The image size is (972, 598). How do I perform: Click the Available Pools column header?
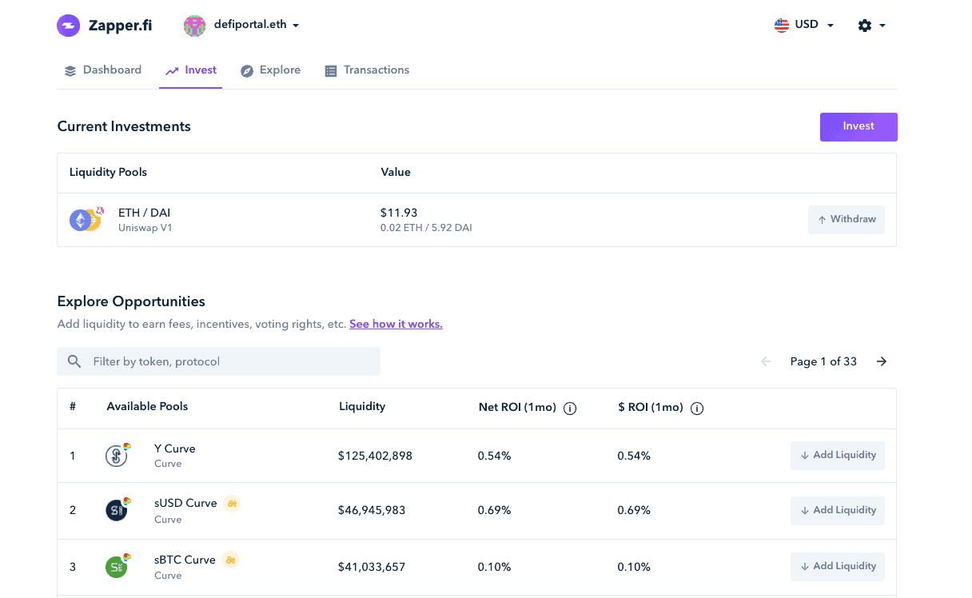(147, 406)
